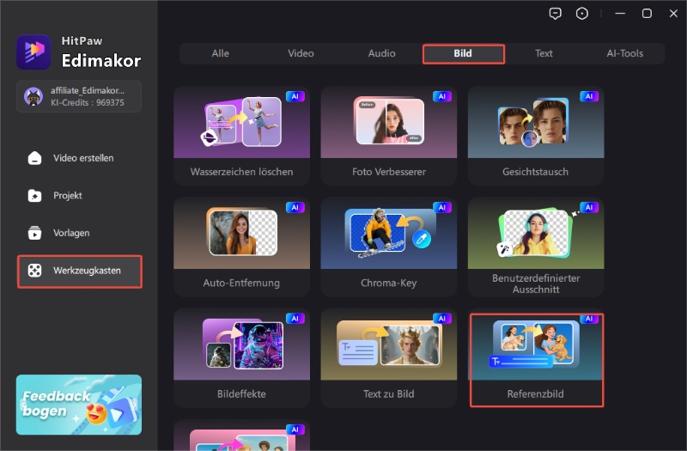The width and height of the screenshot is (687, 451).
Task: Click the user avatar beside KI-Credits
Action: [x=34, y=96]
